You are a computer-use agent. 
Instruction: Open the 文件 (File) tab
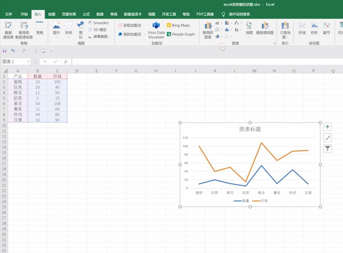pos(9,14)
